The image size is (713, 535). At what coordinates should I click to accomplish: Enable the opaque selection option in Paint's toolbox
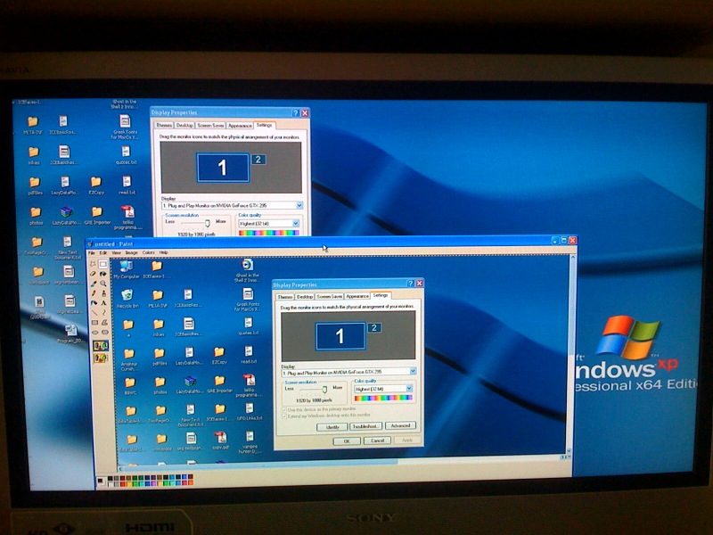101,346
